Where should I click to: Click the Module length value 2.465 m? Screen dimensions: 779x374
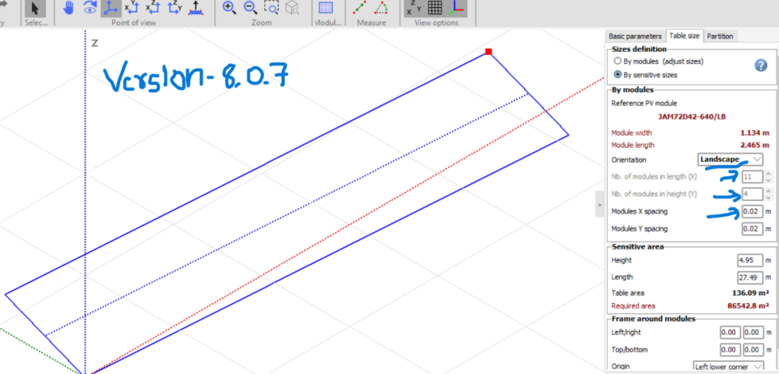coord(755,145)
